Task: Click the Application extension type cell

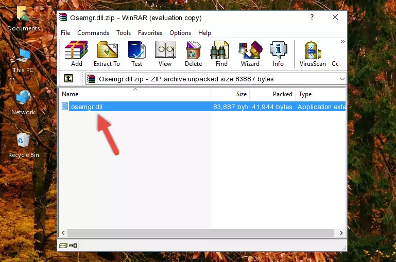Action: tap(321, 107)
